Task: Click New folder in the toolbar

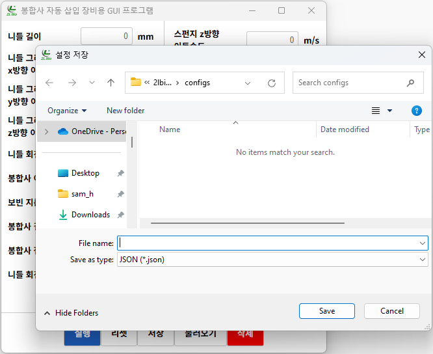Action: [125, 111]
